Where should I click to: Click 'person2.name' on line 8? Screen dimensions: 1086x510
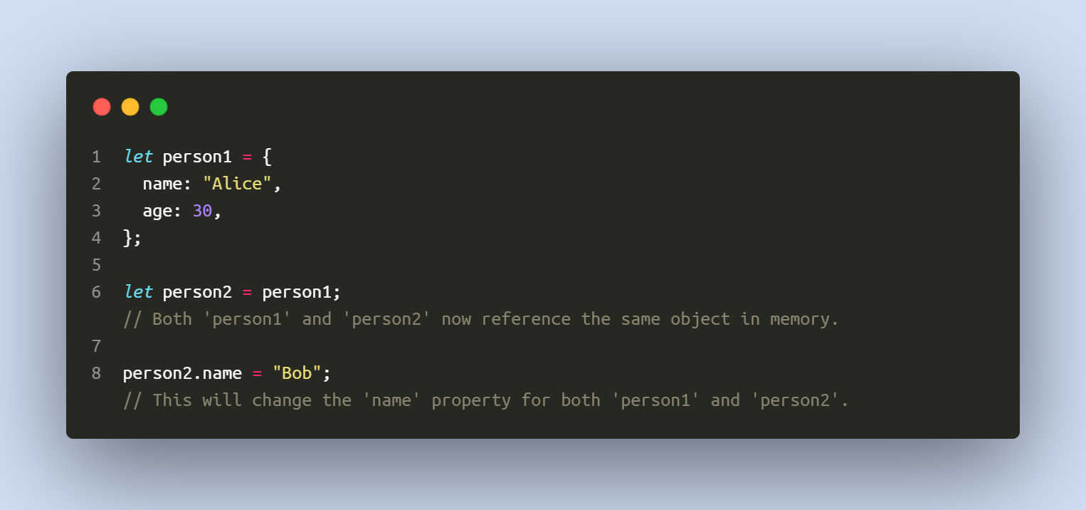pyautogui.click(x=182, y=373)
